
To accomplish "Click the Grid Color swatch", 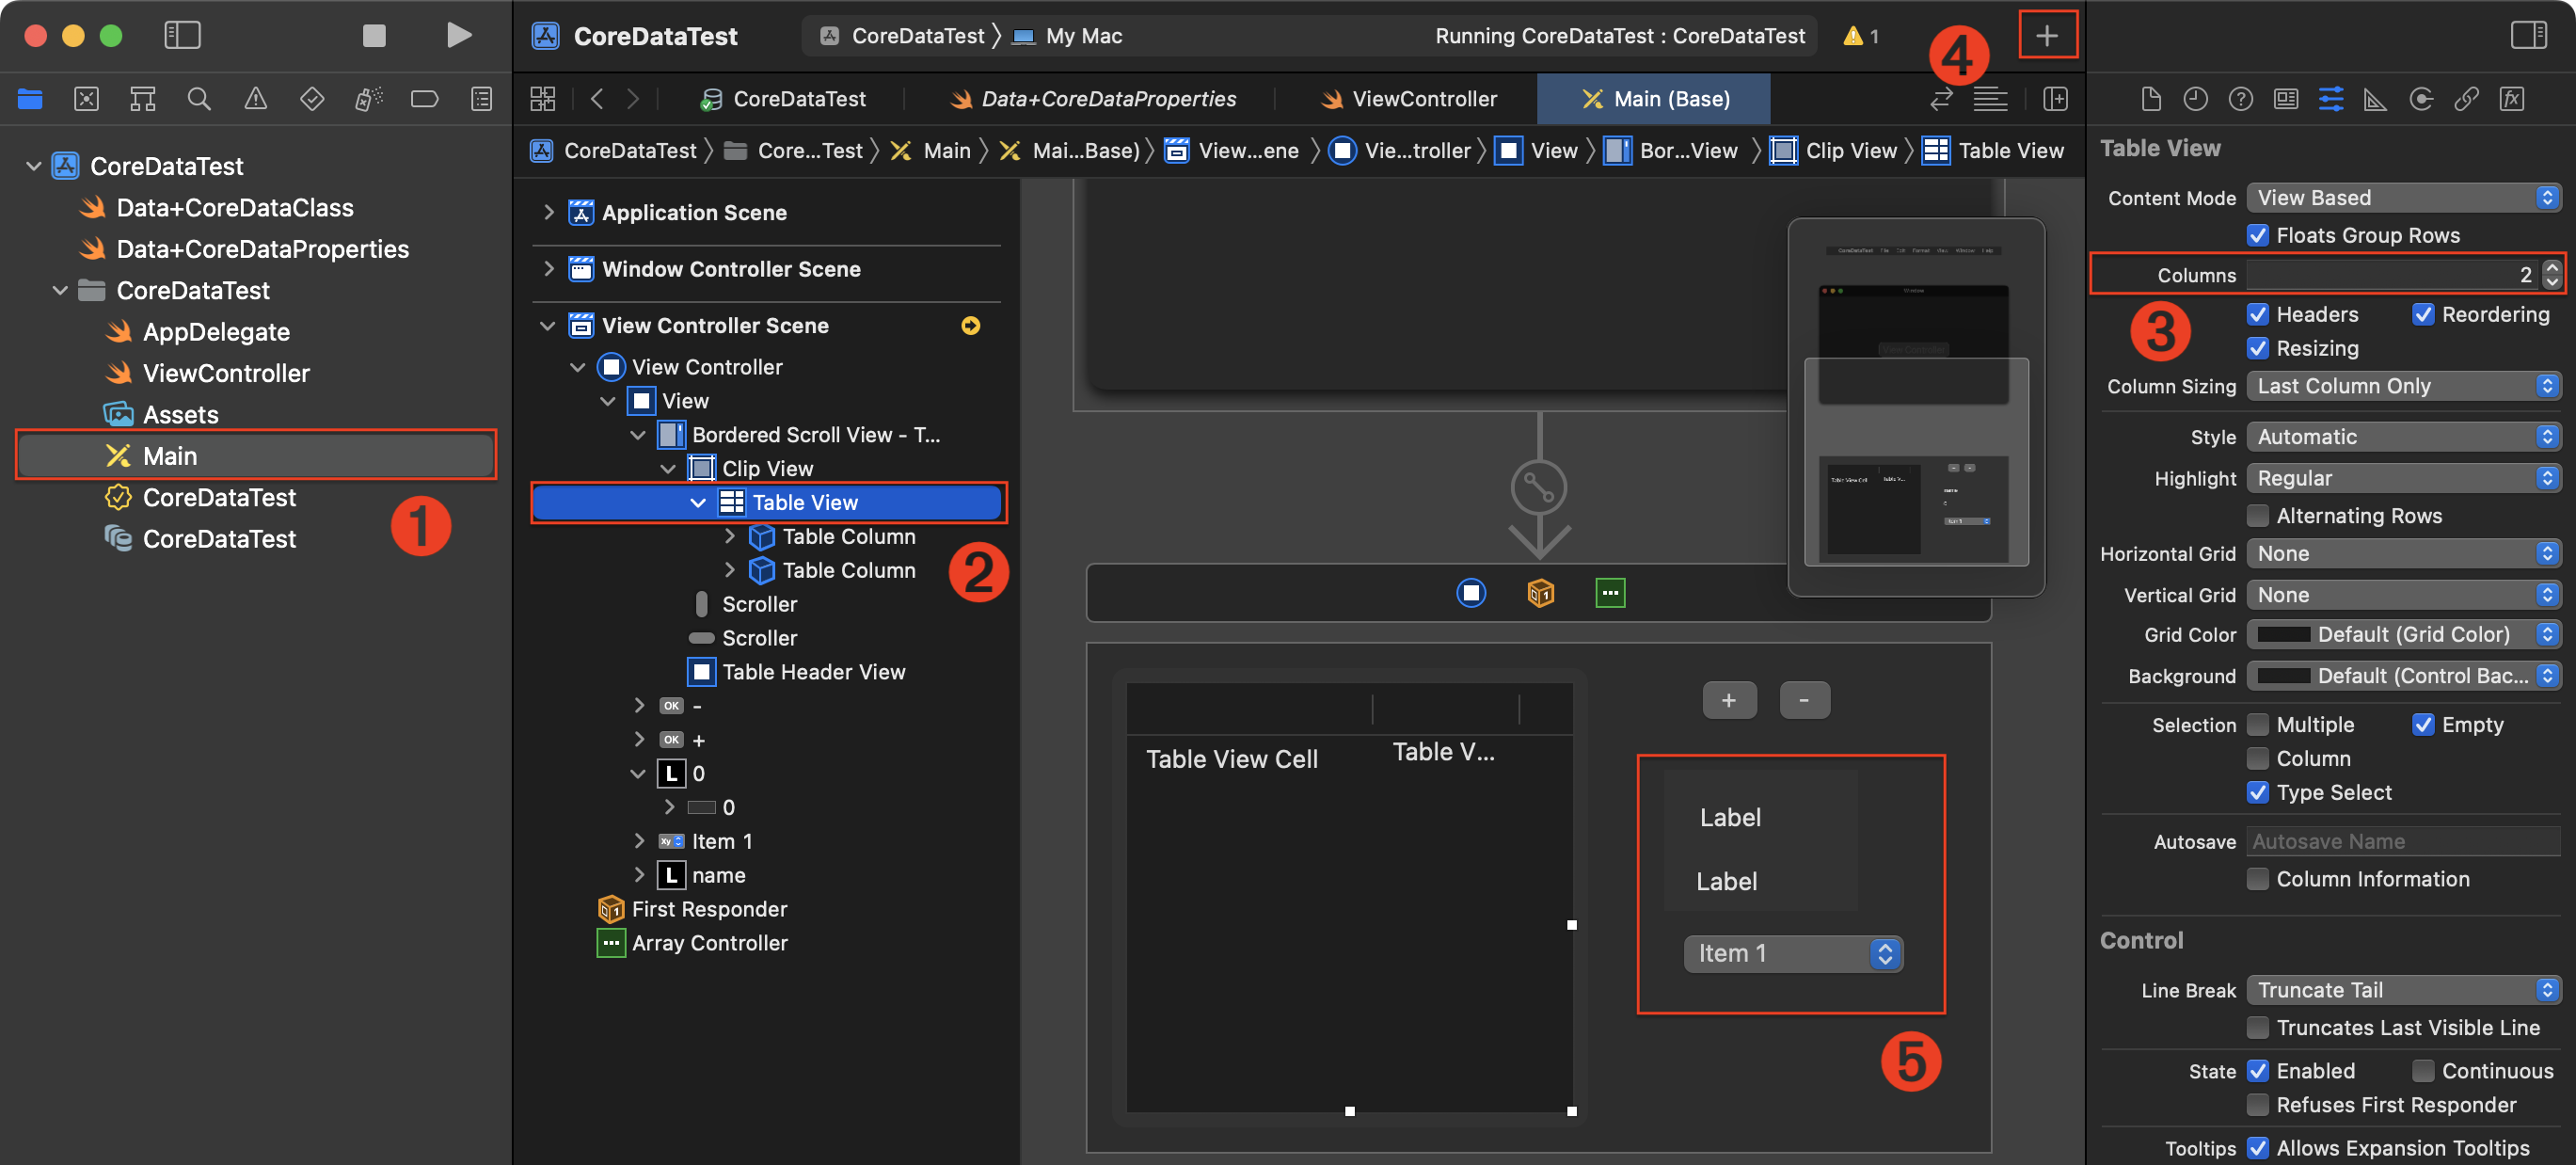I will [x=2284, y=634].
